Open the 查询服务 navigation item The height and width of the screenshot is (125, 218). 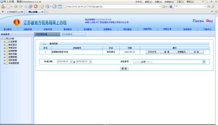click(x=68, y=29)
